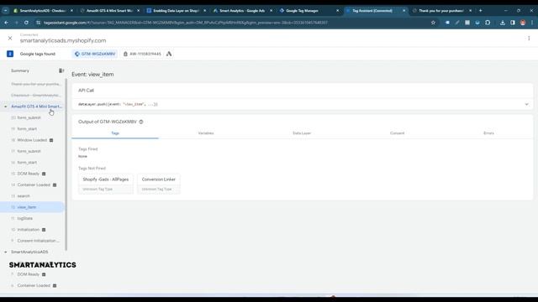This screenshot has width=538, height=302.
Task: Select event 19 form_start
Action: coord(27,128)
